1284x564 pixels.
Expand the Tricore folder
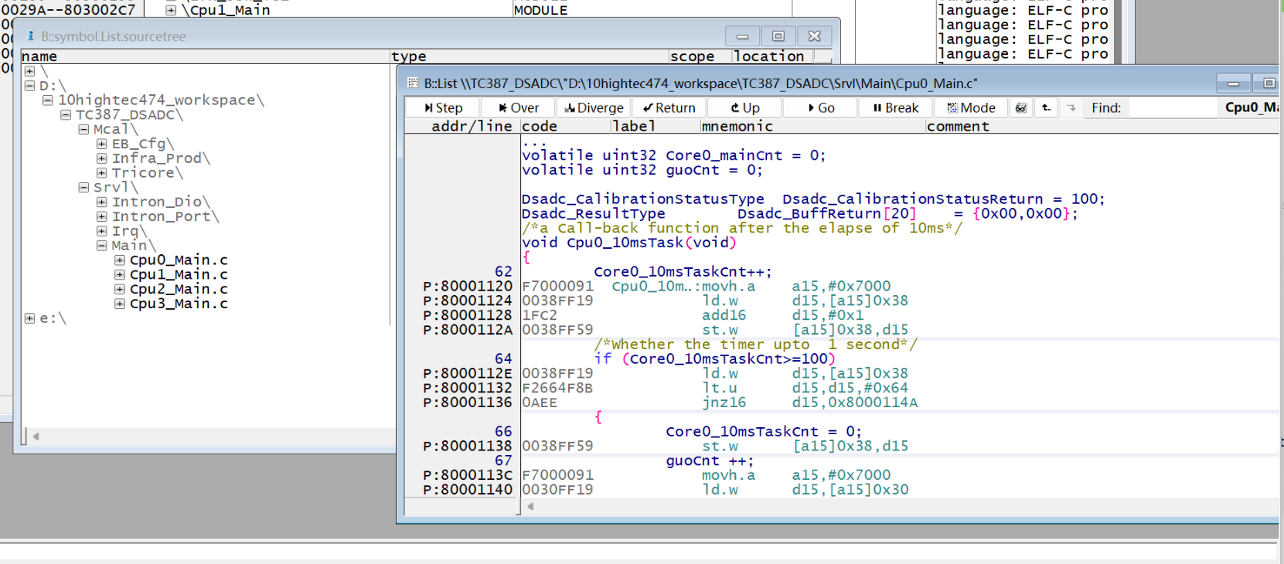coord(101,173)
